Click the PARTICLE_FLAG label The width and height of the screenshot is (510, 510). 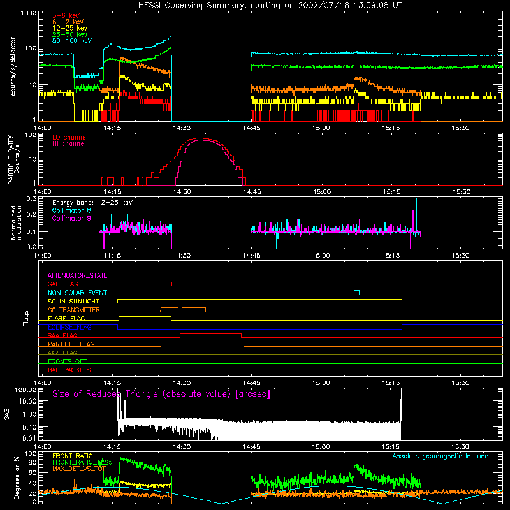click(x=71, y=344)
